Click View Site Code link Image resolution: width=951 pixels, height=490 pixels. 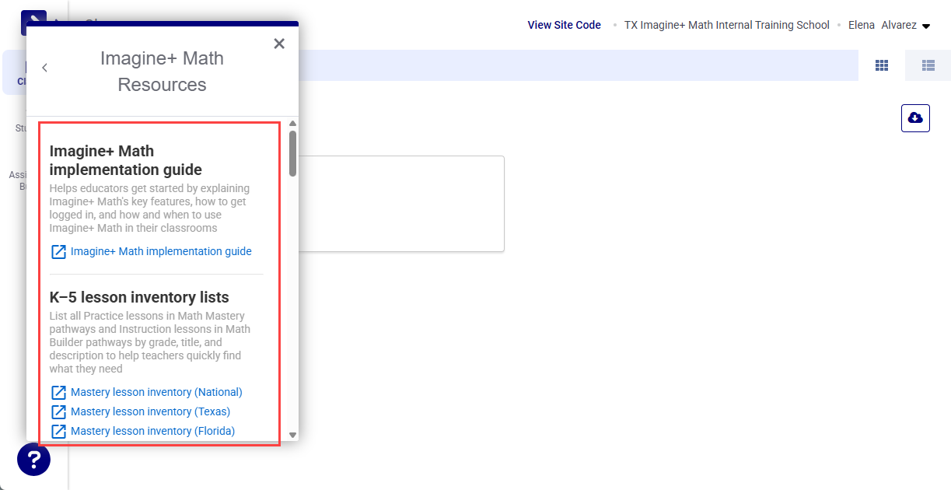pos(564,25)
